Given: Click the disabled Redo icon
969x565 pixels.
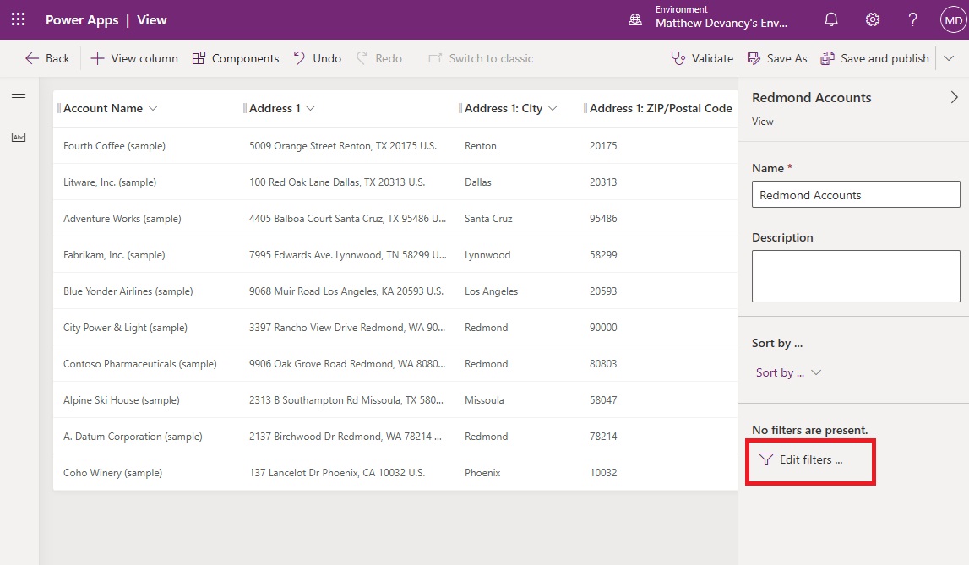Looking at the screenshot, I should click(x=360, y=58).
